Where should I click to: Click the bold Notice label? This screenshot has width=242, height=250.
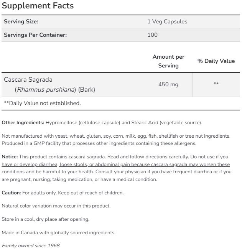10,157
